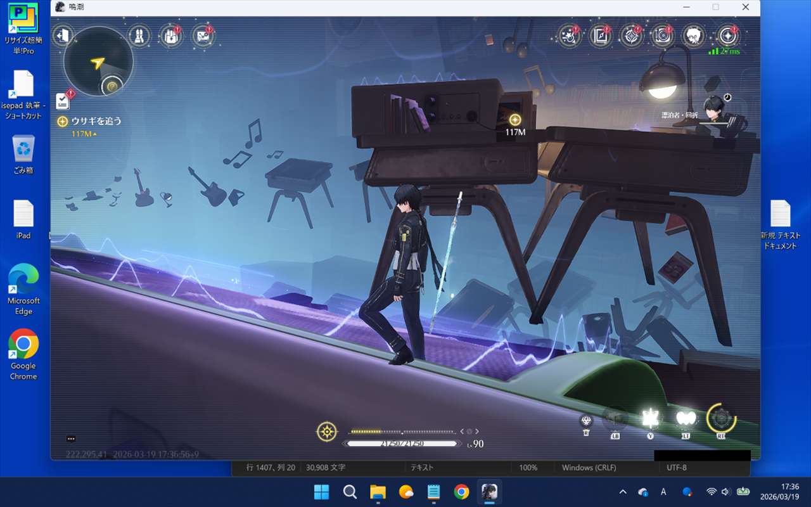
Task: Activate the Y-button glowing skill
Action: [650, 418]
